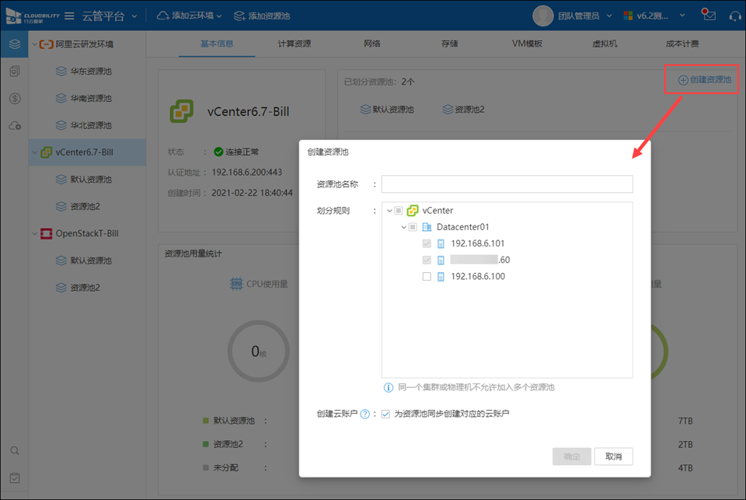Click the 创建资源池 link
746x500 pixels.
(x=704, y=80)
